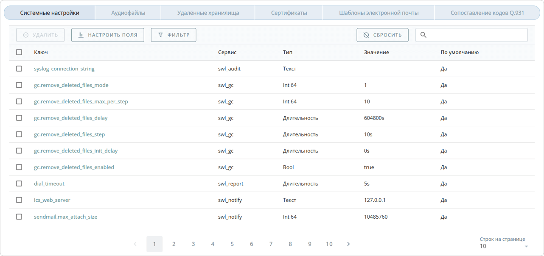Screen dimensions: 544x256
Task: Go to next page using right chevron
Action: click(x=348, y=244)
